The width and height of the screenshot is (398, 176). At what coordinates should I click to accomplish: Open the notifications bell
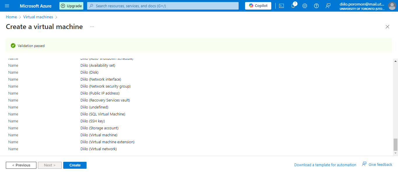293,6
